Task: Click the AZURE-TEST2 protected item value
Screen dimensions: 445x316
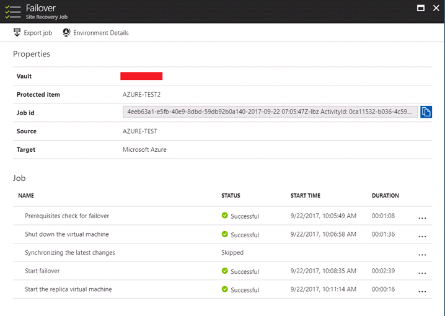Action: (141, 94)
